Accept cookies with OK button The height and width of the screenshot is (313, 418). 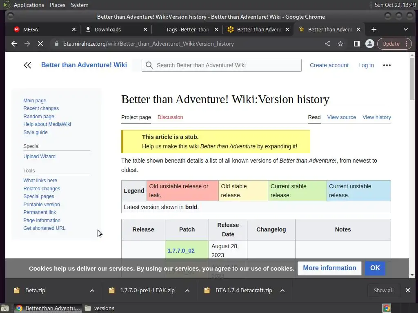tap(375, 268)
